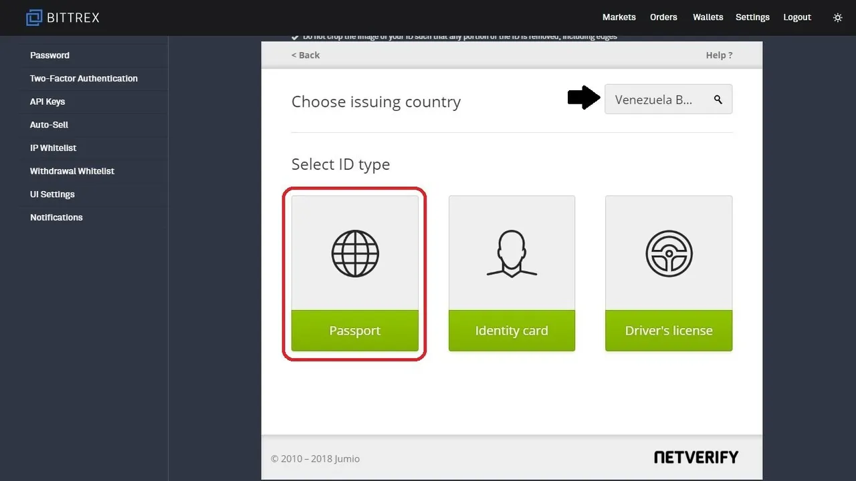
Task: Click the Help ? link
Action: pos(719,55)
